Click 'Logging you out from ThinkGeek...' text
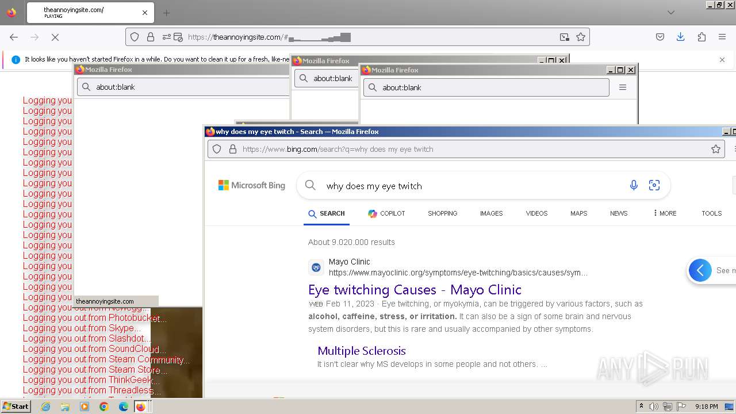The image size is (736, 414). click(x=91, y=380)
